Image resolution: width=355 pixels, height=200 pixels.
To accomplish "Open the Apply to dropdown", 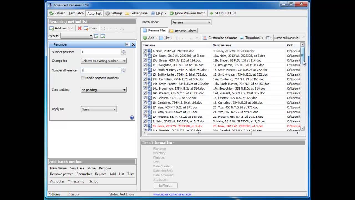I will click(x=98, y=109).
